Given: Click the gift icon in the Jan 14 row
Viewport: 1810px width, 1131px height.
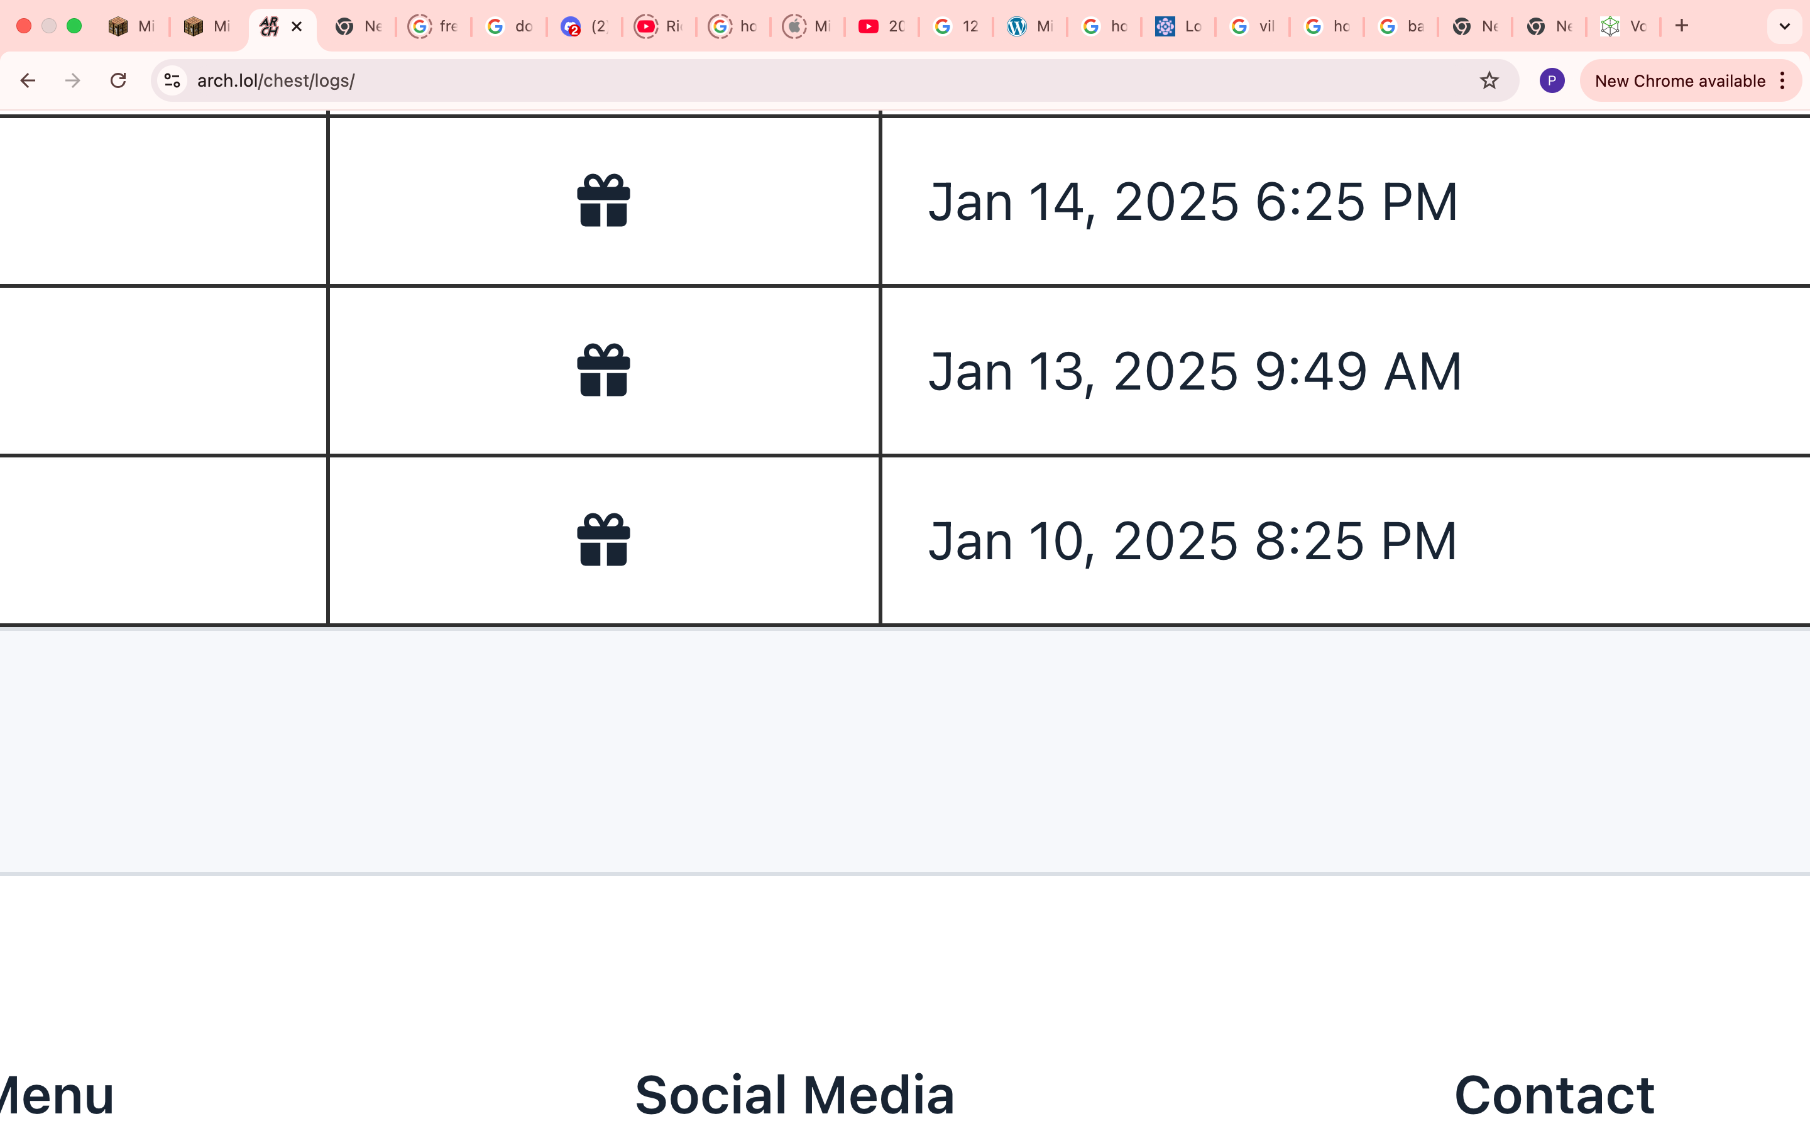Looking at the screenshot, I should 603,200.
